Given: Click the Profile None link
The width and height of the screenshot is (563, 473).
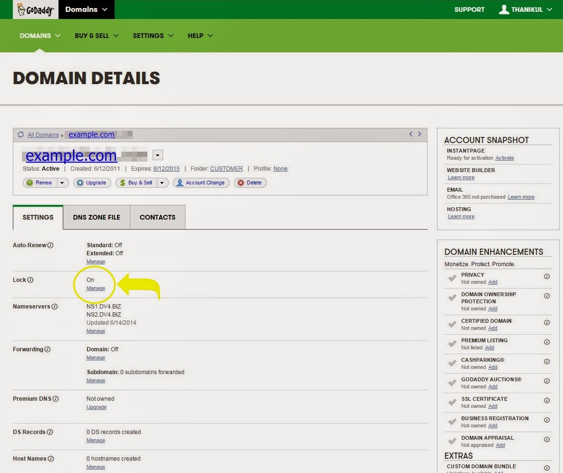Looking at the screenshot, I should coord(281,169).
